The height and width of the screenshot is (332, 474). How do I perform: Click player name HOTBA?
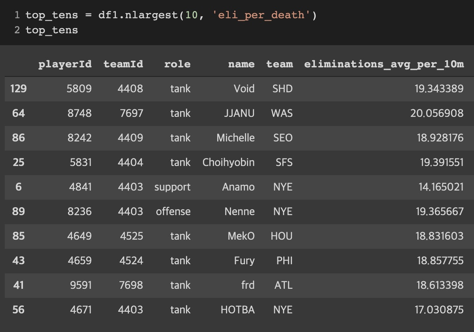238,309
